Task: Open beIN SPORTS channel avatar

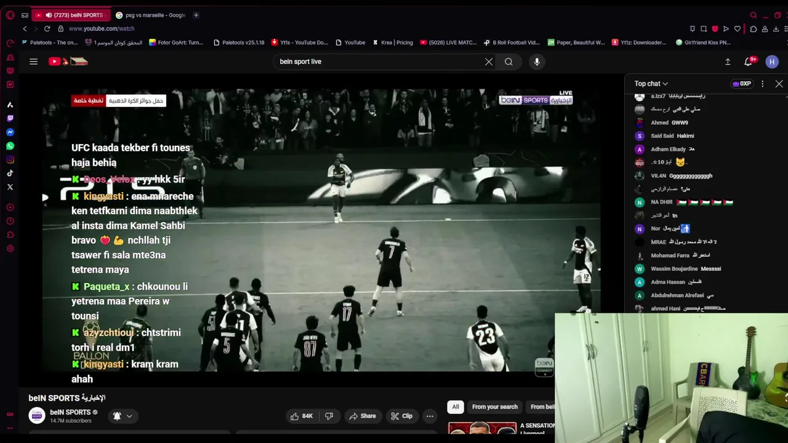Action: tap(37, 416)
